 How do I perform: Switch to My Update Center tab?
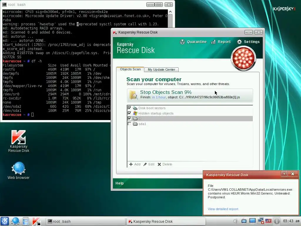coord(161,69)
